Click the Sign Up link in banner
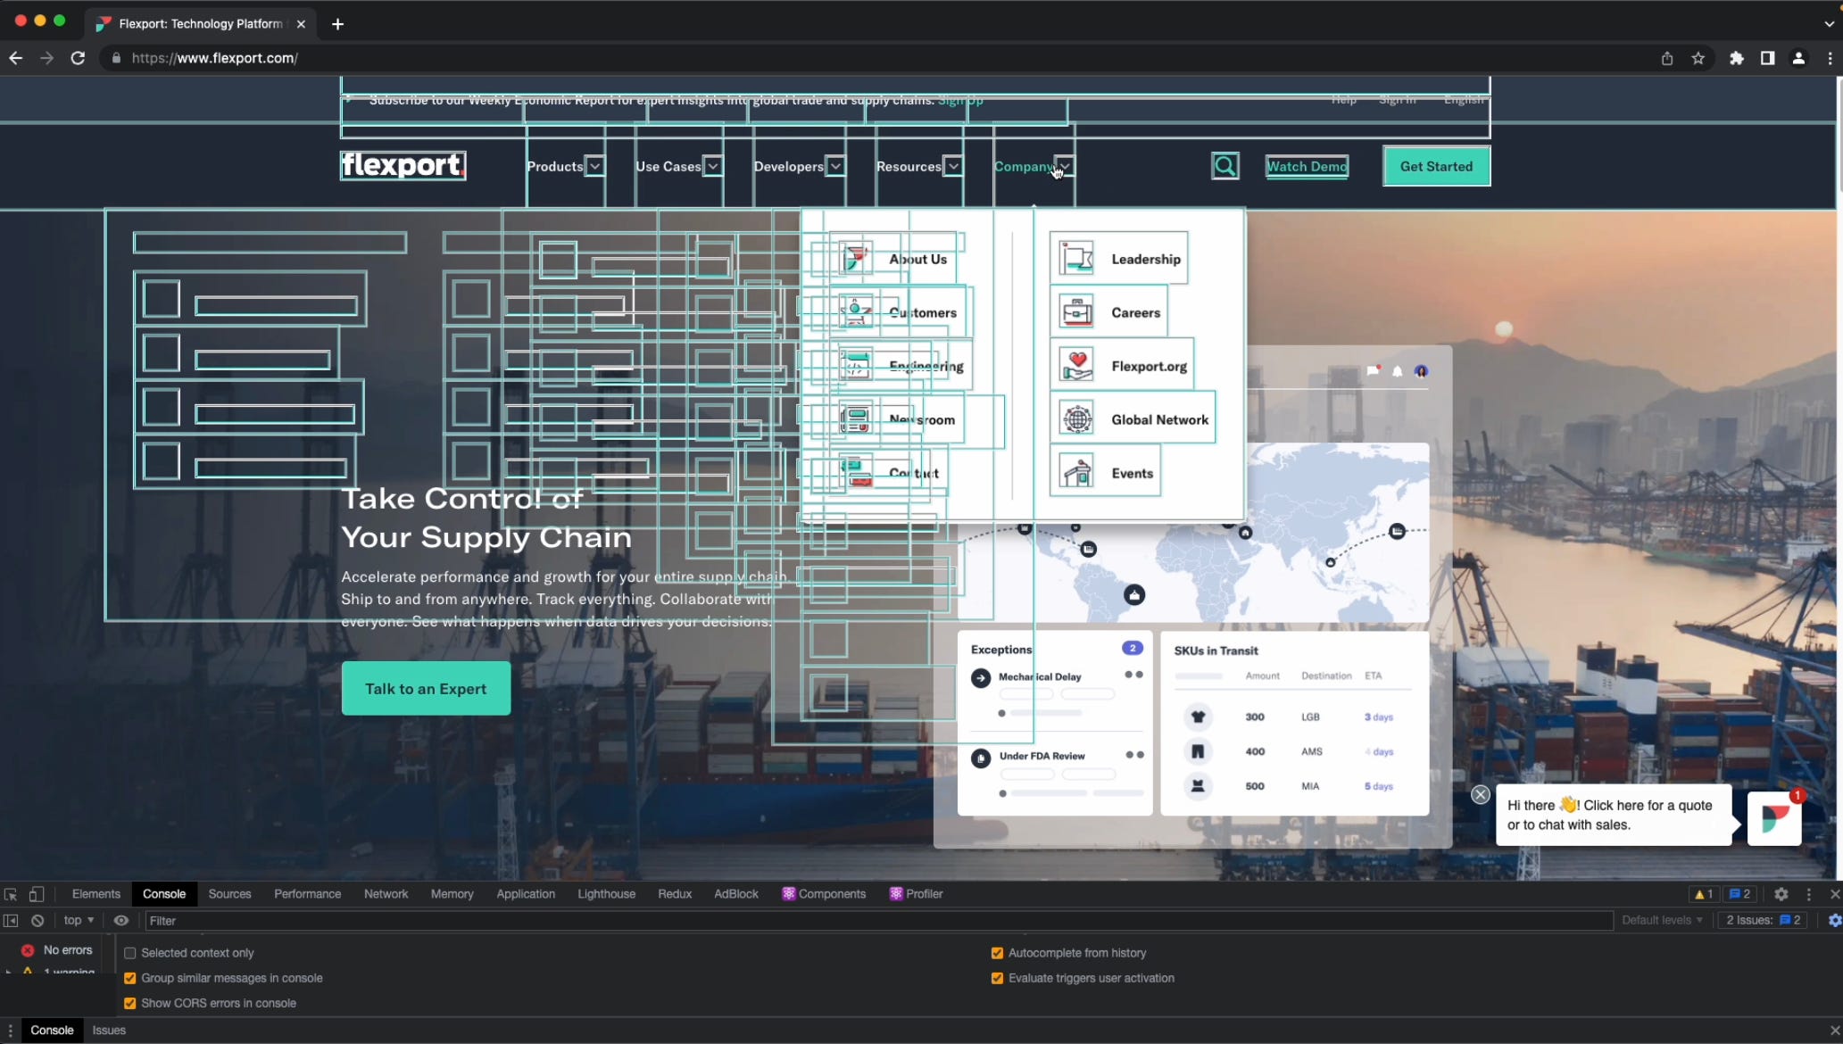Screen dimensions: 1843x1044 coord(960,100)
